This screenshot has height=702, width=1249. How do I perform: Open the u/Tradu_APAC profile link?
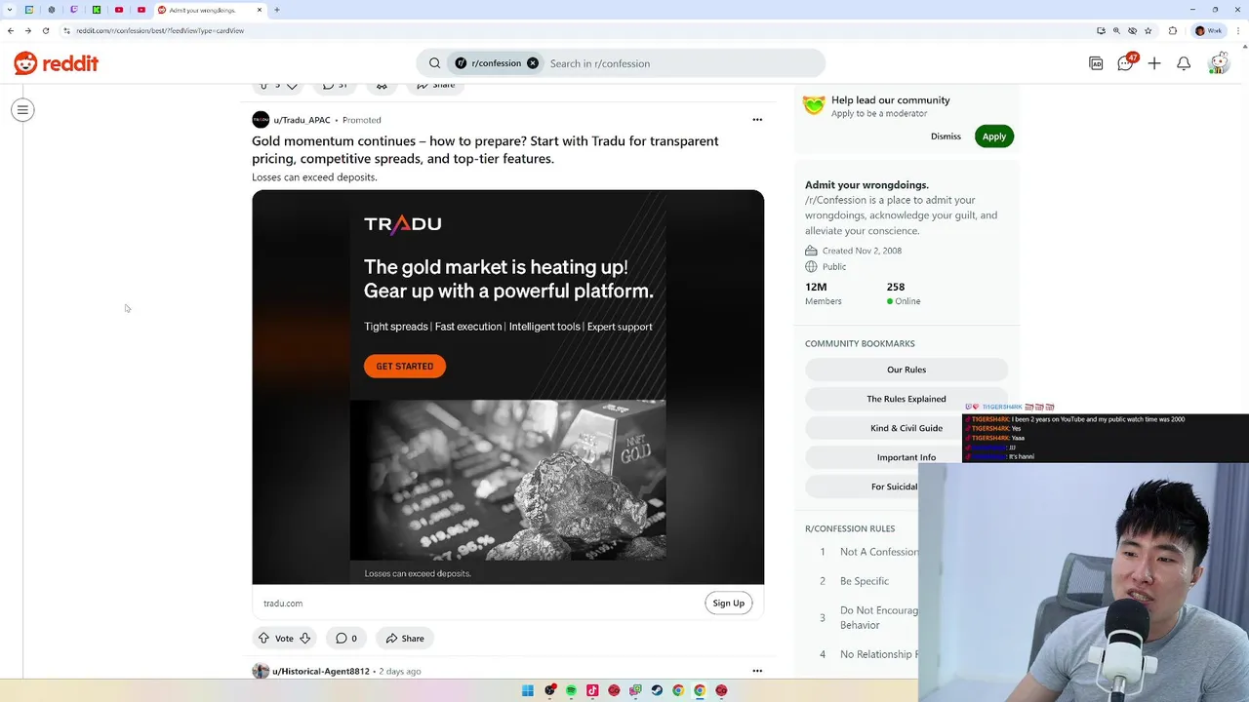(x=302, y=120)
